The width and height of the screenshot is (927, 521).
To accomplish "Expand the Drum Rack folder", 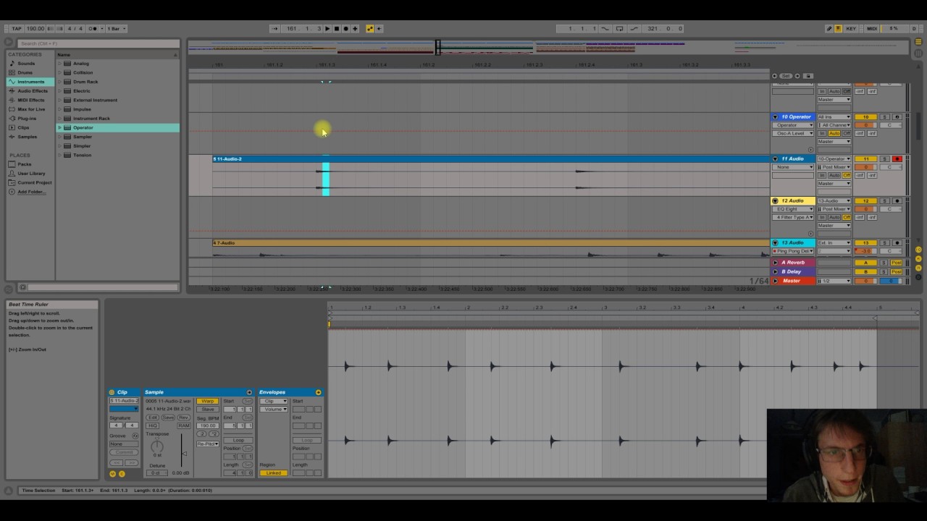I will tap(60, 82).
